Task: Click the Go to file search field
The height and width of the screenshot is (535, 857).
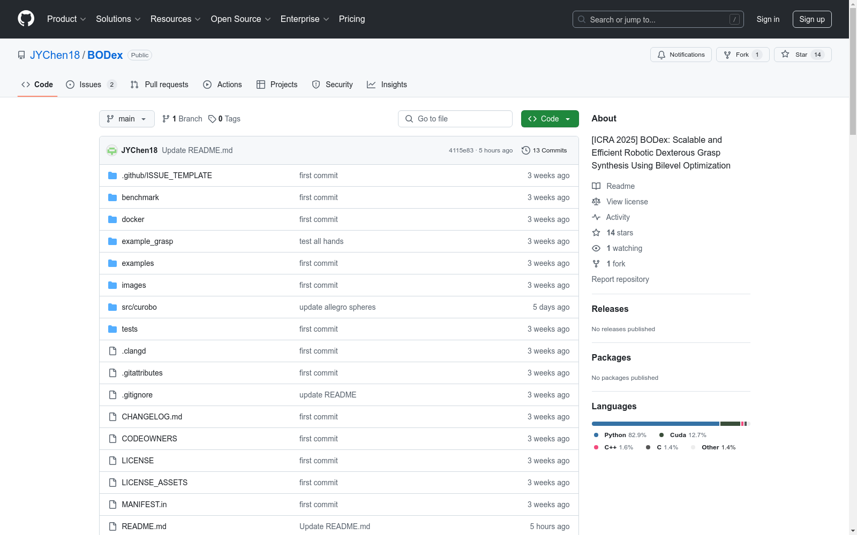Action: pos(455,119)
